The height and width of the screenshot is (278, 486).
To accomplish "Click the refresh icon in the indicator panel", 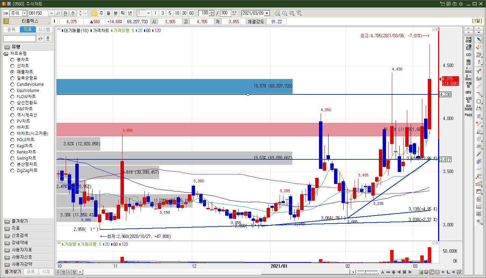I will 40,39.
